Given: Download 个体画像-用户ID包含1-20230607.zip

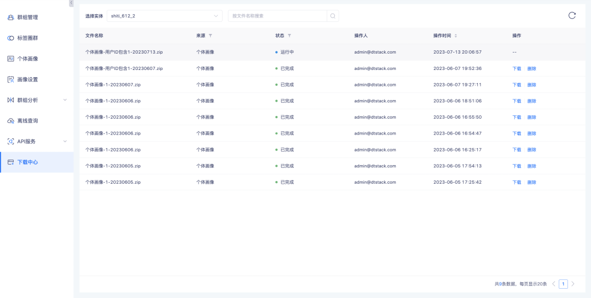Looking at the screenshot, I should coord(517,68).
